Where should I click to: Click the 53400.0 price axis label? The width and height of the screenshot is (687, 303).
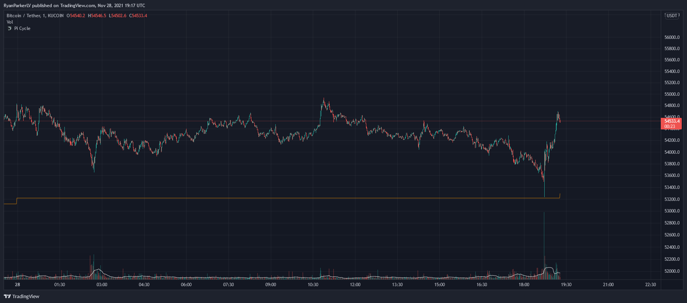click(x=672, y=187)
